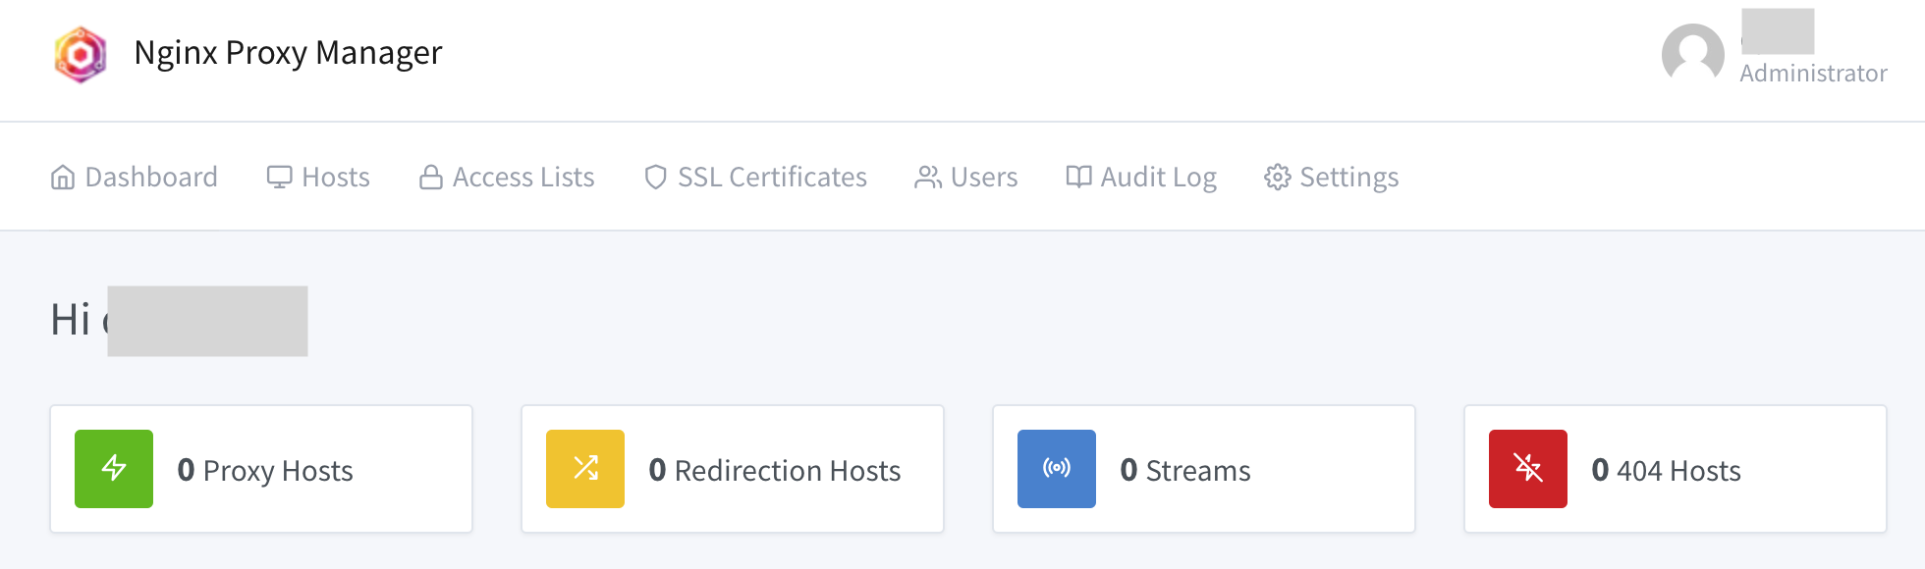Click the Audit Log book icon
The height and width of the screenshot is (569, 1925).
pos(1078,177)
